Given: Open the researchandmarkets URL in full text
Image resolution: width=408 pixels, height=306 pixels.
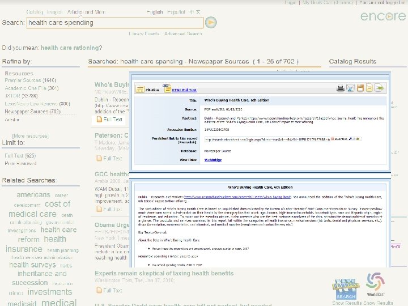Looking at the screenshot, I should (237, 197).
